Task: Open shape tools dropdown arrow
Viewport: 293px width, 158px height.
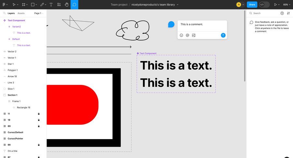Action: [36, 5]
